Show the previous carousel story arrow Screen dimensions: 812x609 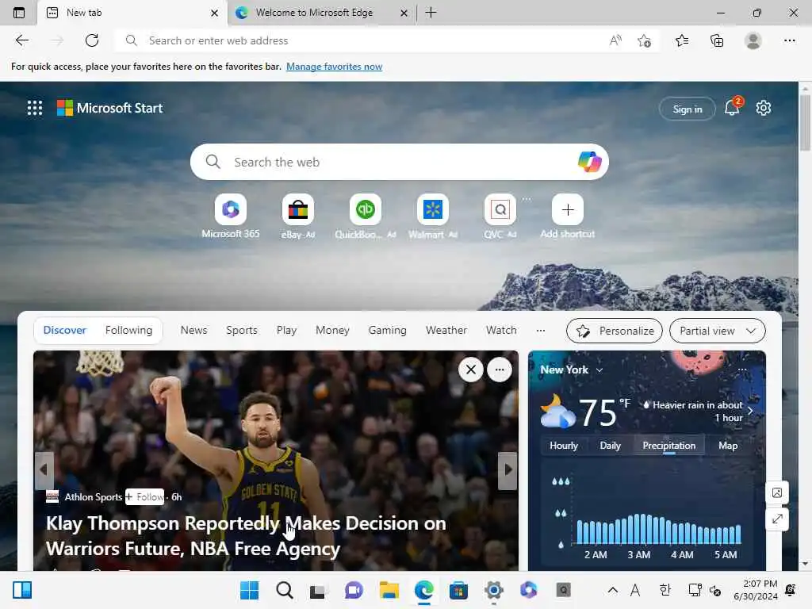(x=44, y=470)
